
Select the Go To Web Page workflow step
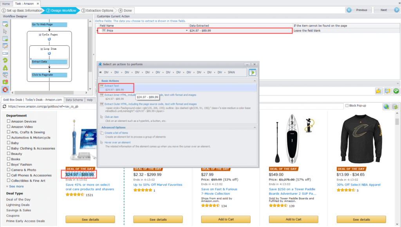(49, 25)
